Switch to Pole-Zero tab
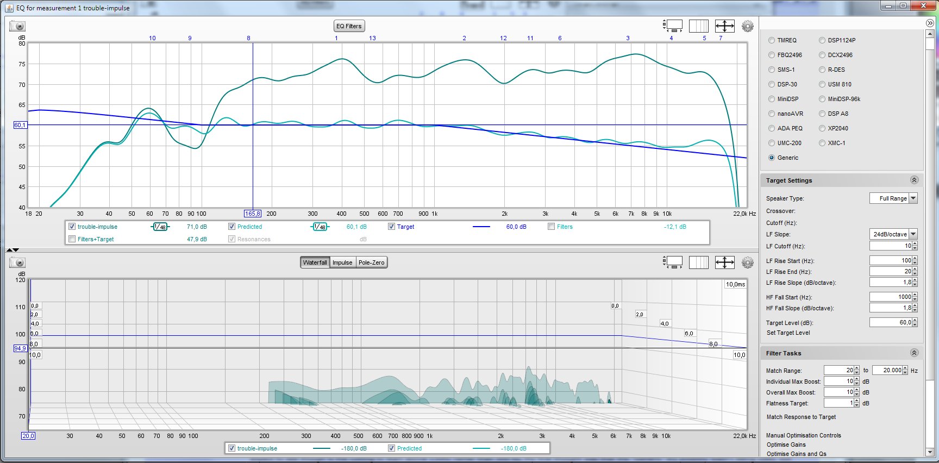This screenshot has height=463, width=939. point(371,262)
